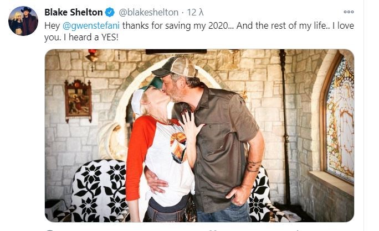Click the "thanks for saving my 2020" text
The image size is (379, 231).
[175, 25]
